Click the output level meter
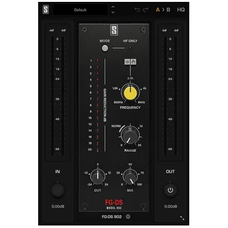This screenshot has height=228, width=228. pos(170,96)
